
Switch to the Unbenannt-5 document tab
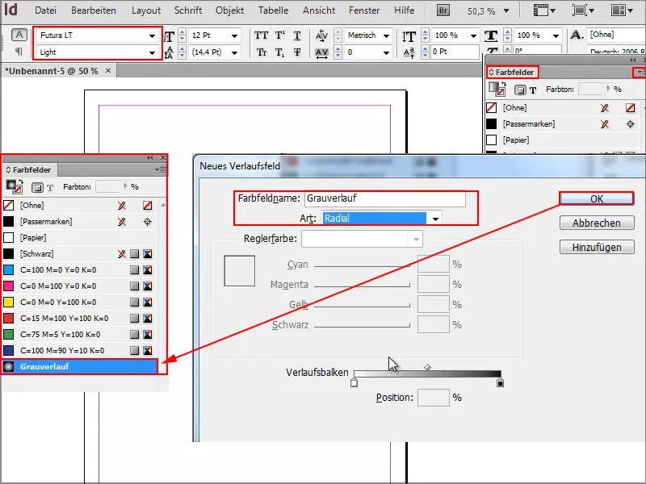tap(48, 70)
